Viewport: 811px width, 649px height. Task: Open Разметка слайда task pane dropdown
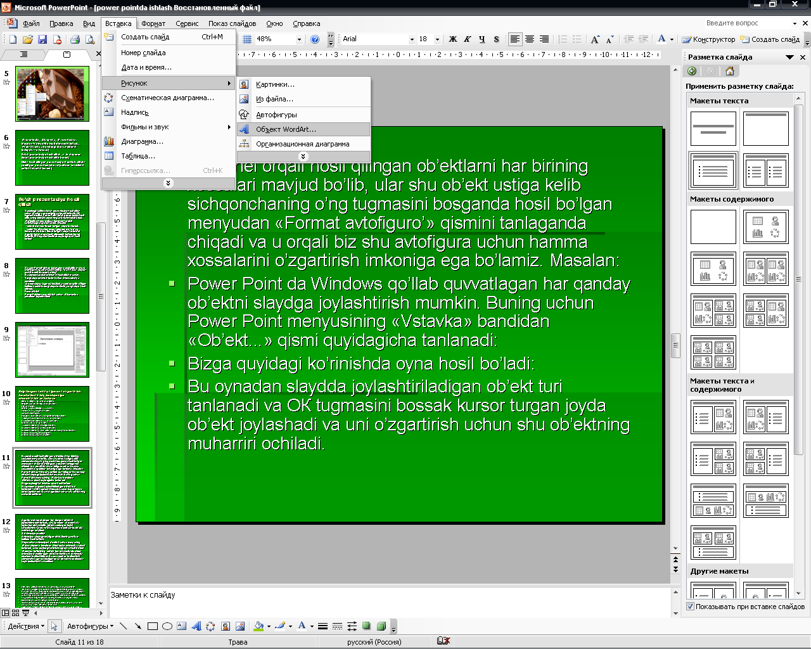[x=790, y=57]
